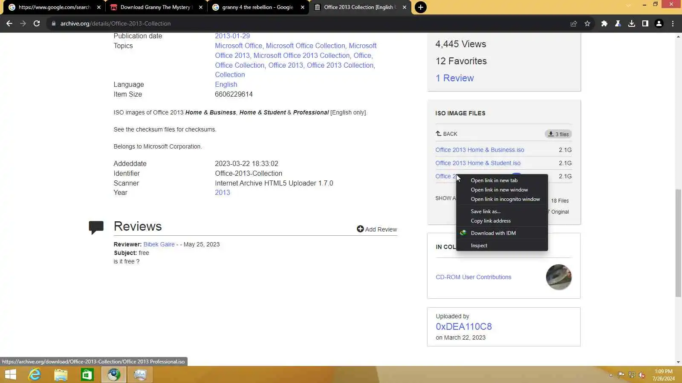Open File Explorer from the taskbar
The image size is (682, 383).
click(x=61, y=374)
